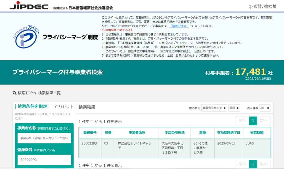This screenshot has height=169, width=284.
Task: Open the 昇順 order dropdown
Action: 234,108
